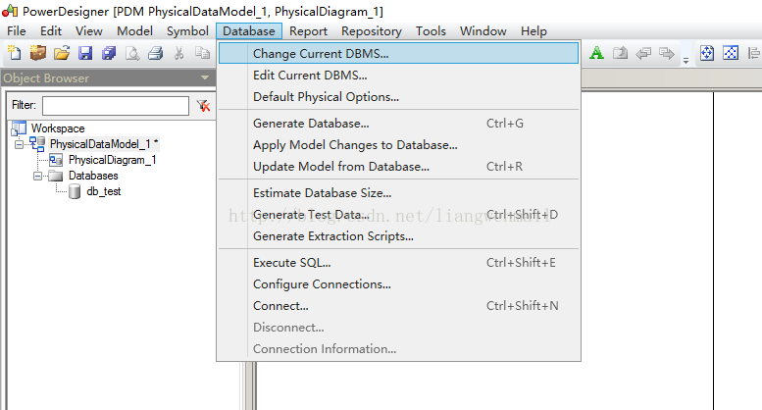Open the Symbol menu
Viewport: 762px width, 410px height.
(x=187, y=31)
